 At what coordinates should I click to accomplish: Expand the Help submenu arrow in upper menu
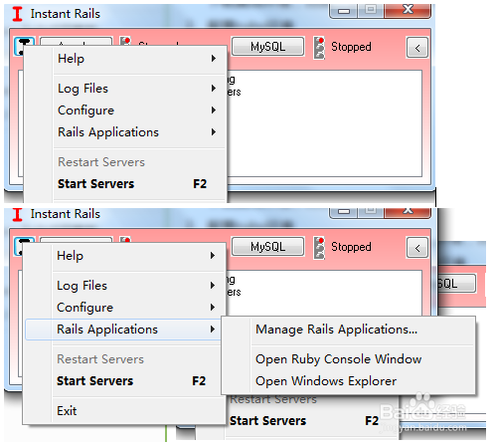[x=214, y=59]
